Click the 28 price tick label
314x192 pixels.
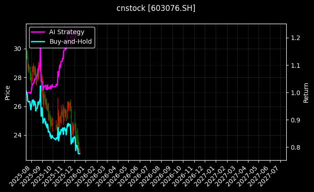point(17,77)
